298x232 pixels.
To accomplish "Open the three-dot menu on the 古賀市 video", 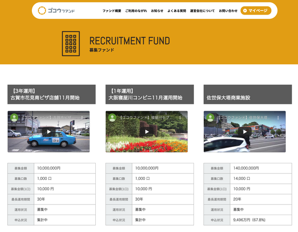I will point(82,118).
